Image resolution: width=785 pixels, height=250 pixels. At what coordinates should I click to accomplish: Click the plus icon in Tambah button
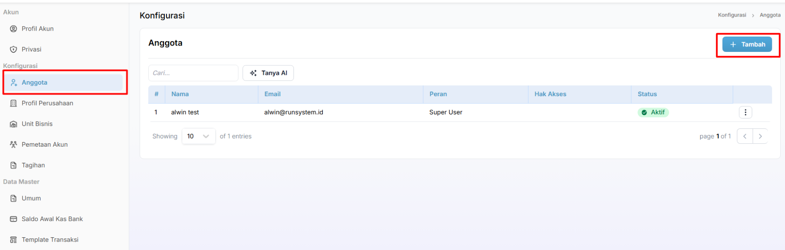click(x=733, y=44)
